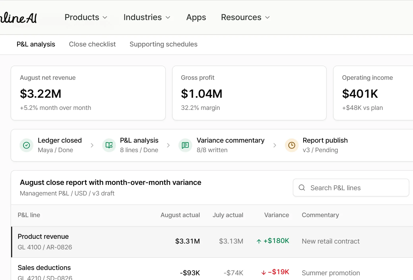Viewport: 413px width, 280px height.
Task: Click the -$93K August actual value
Action: click(x=190, y=273)
